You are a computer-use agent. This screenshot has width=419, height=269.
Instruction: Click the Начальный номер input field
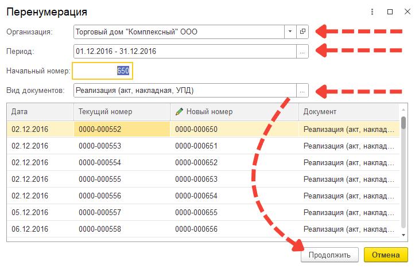coord(102,71)
